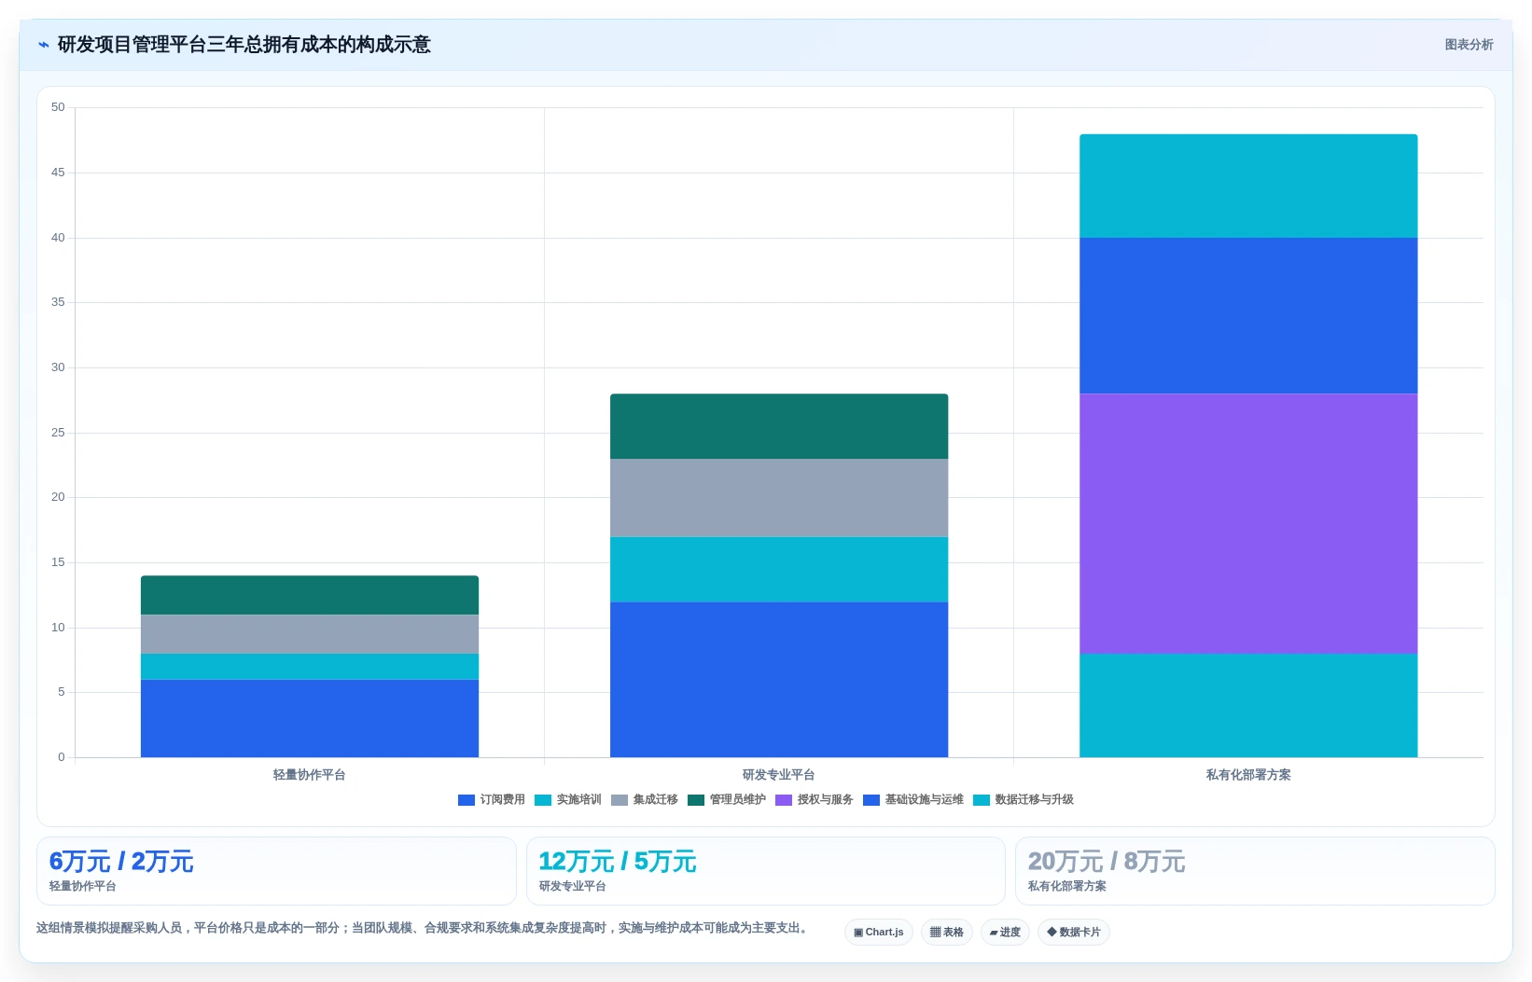Open the 20万元 / 8万元 私有化部署方案 card
1532x982 pixels.
pos(1255,871)
